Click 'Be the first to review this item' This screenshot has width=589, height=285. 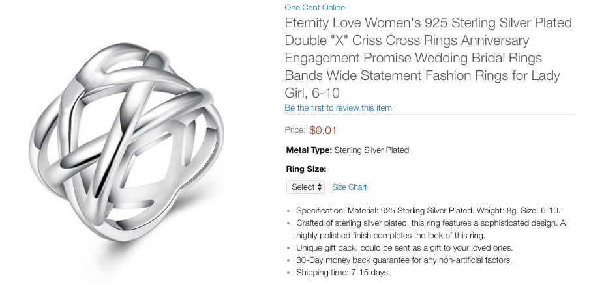[x=338, y=107]
